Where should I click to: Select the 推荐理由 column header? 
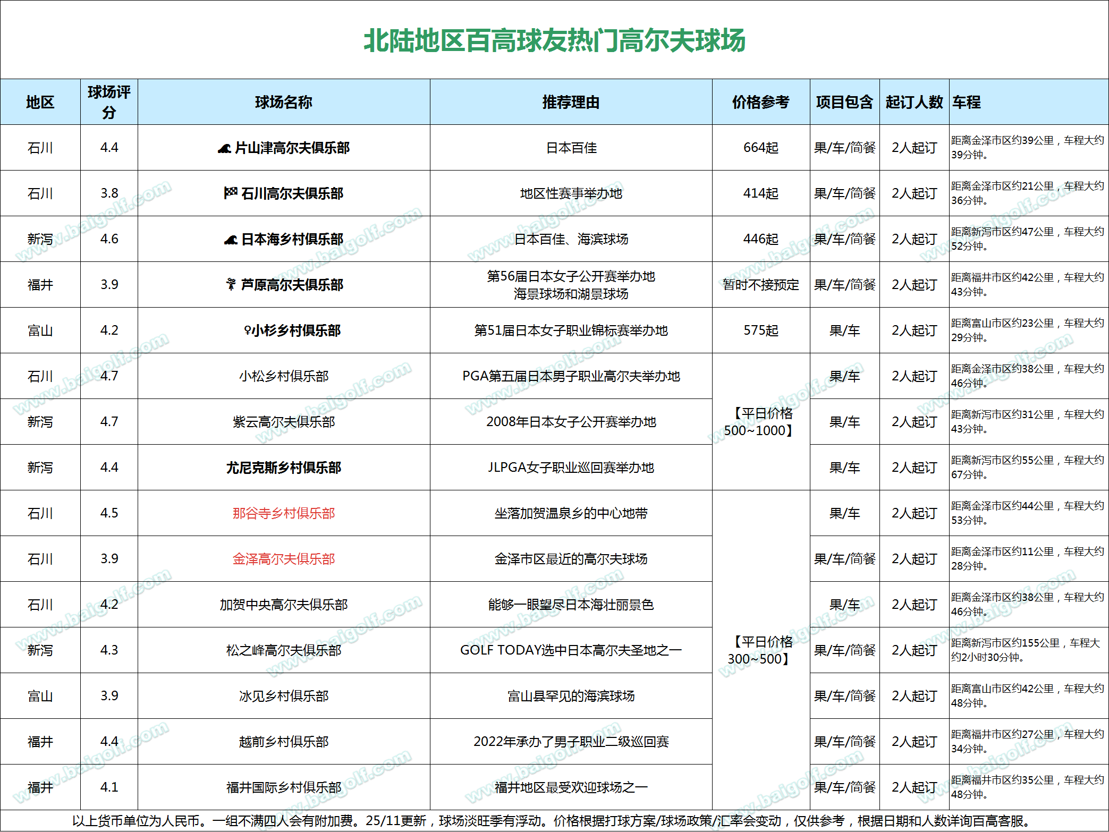pyautogui.click(x=571, y=102)
